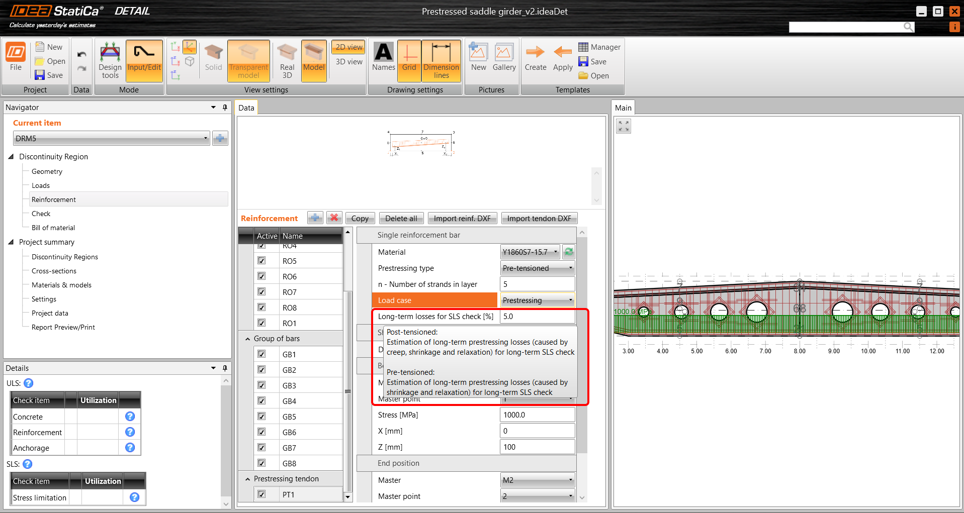The height and width of the screenshot is (513, 964).
Task: Select Geometry in the Navigator tree
Action: point(47,171)
